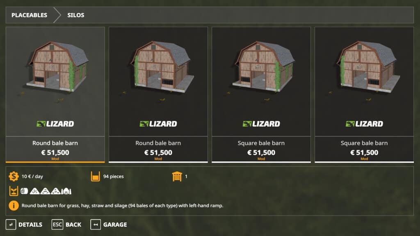420x236 pixels.
Task: Open the Placeables breadcrumb
Action: pos(29,15)
